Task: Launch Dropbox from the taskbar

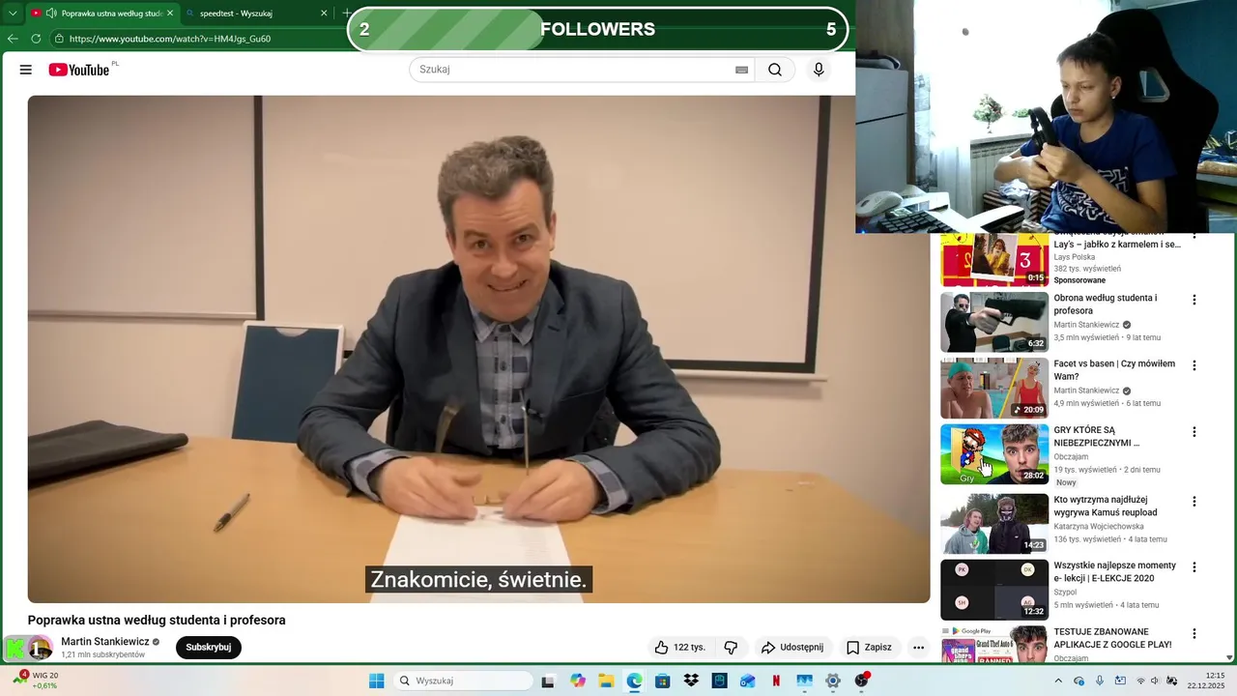Action: [x=691, y=681]
